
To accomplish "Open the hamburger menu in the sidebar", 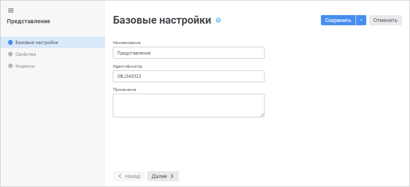I will point(11,10).
